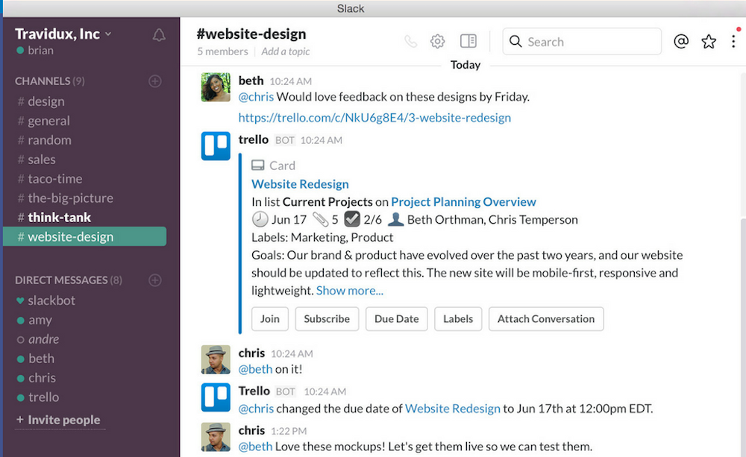Open chris's avatar on 10:24 AM message
746x457 pixels.
pyautogui.click(x=216, y=359)
